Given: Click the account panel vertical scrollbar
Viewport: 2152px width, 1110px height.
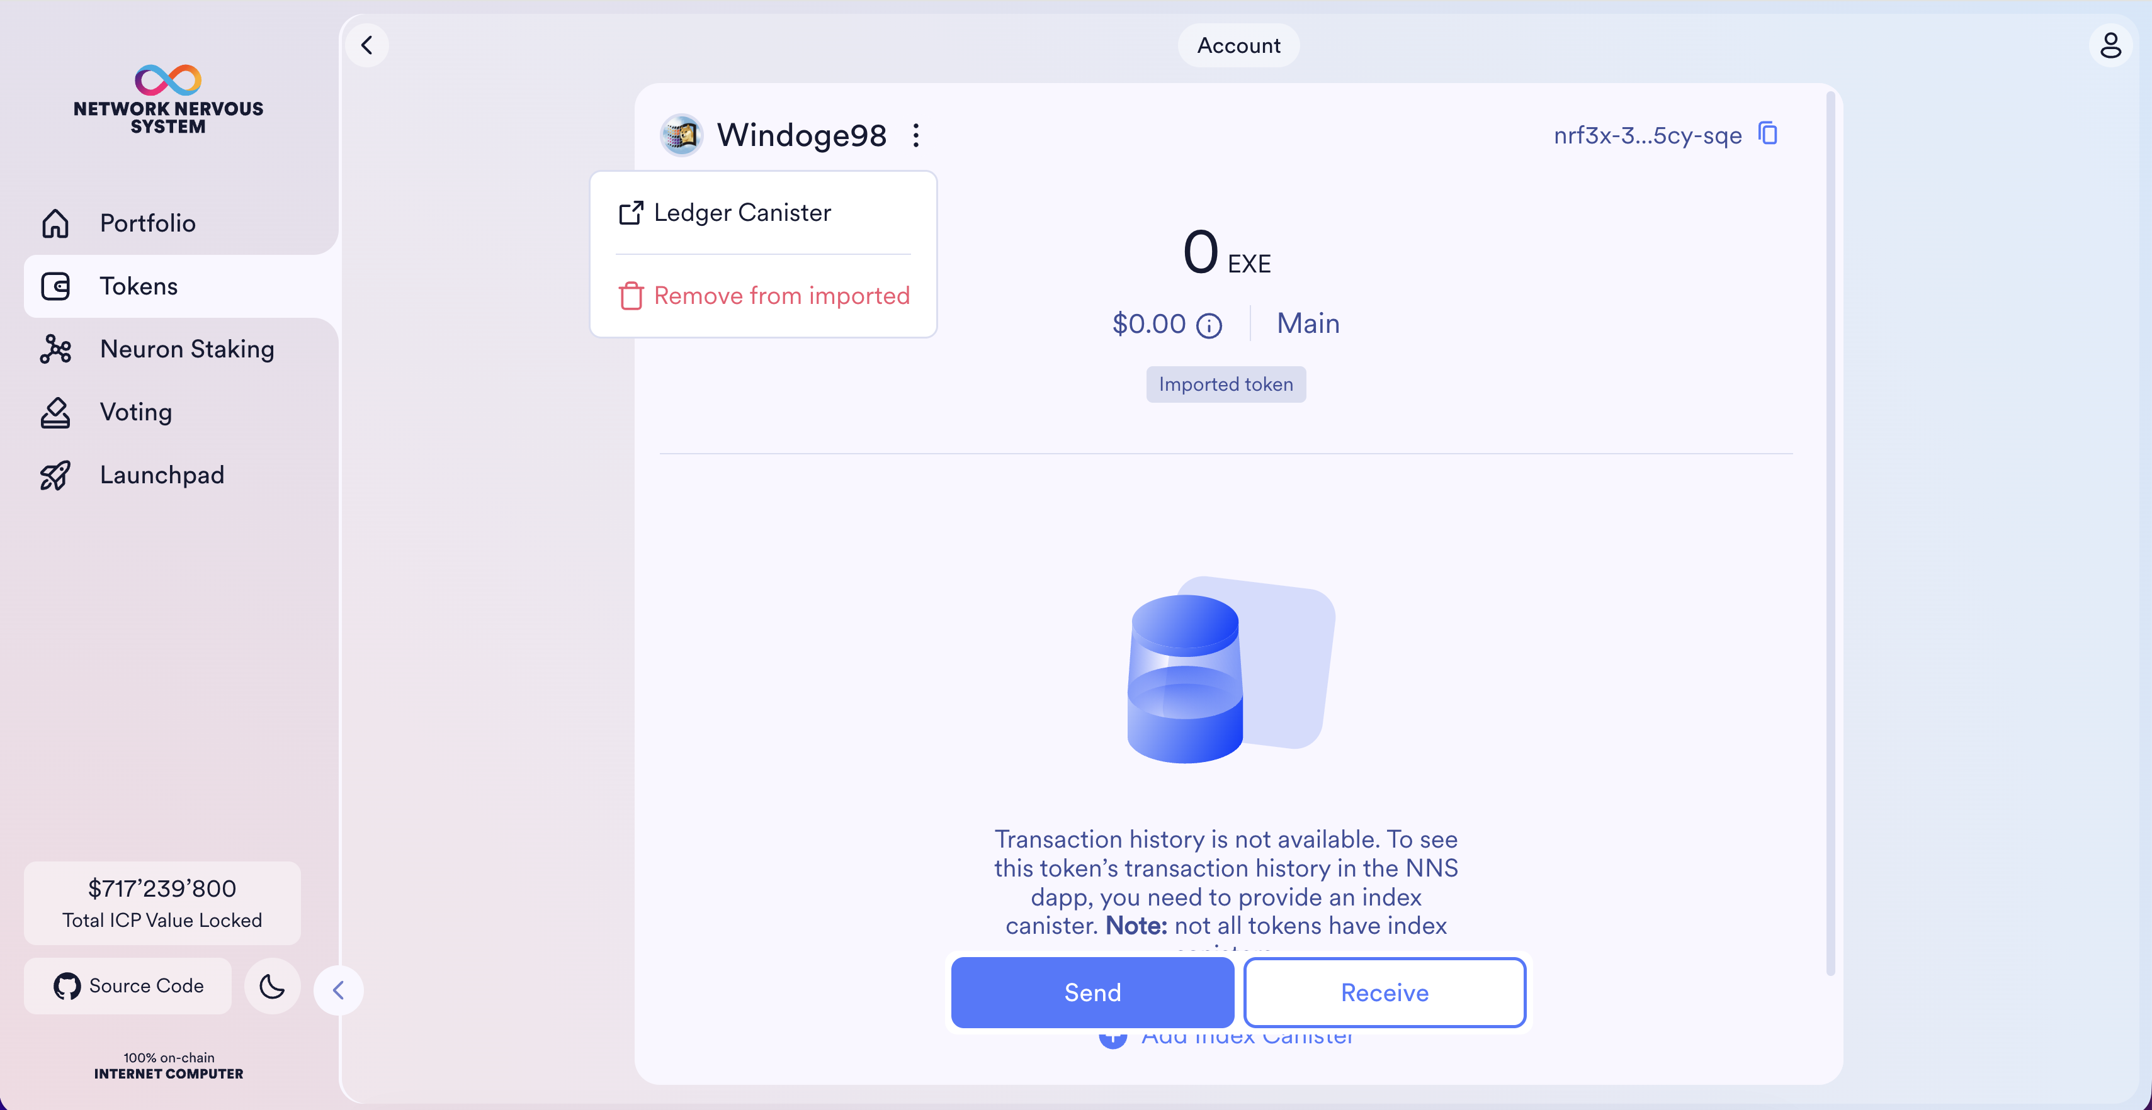Looking at the screenshot, I should (1830, 534).
